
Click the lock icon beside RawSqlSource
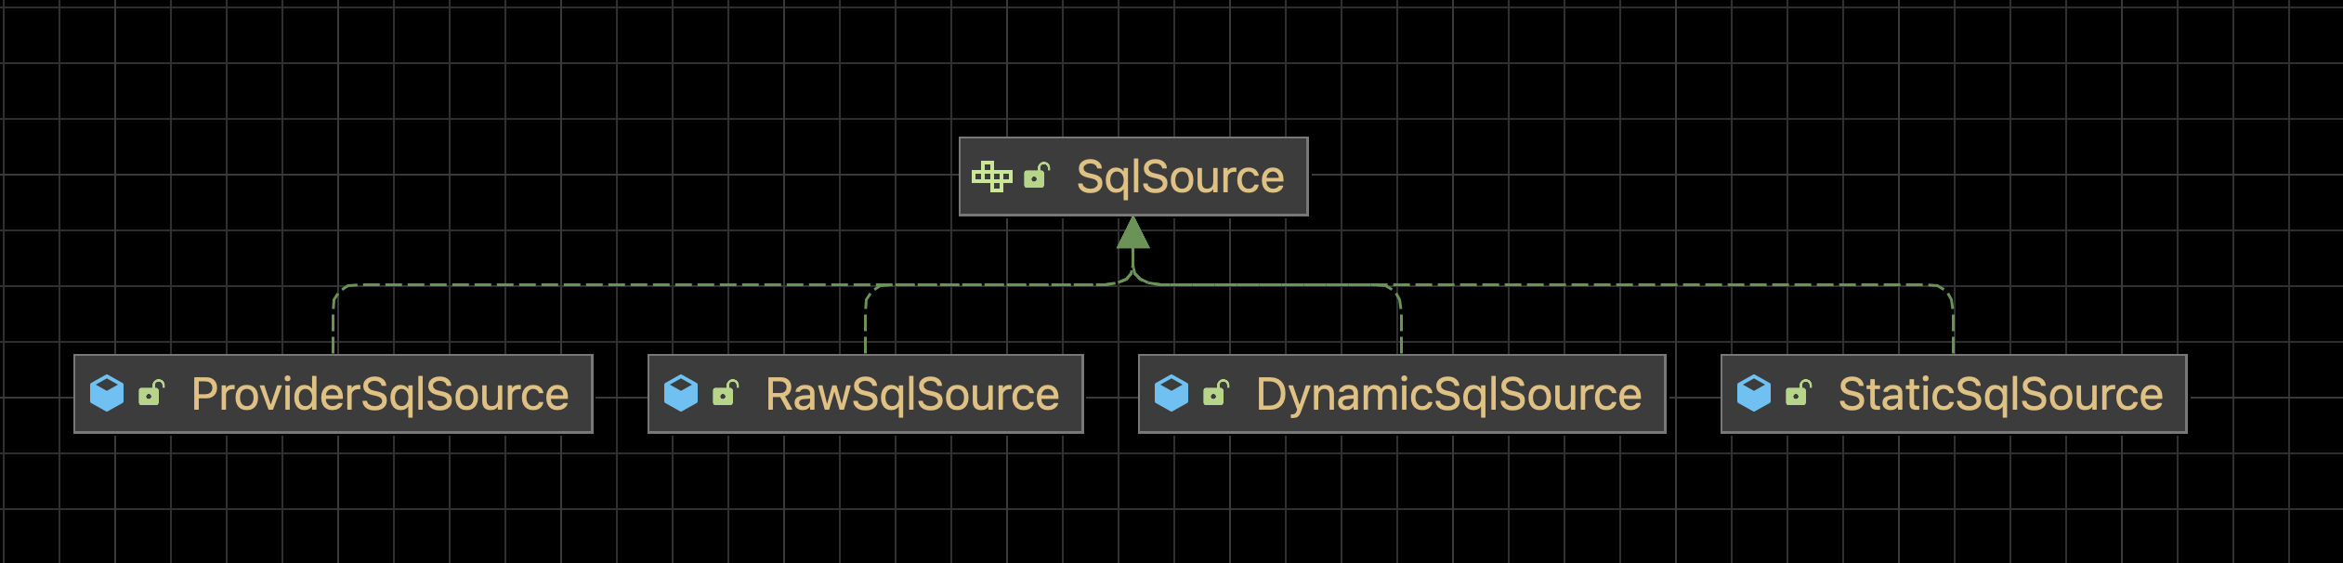click(x=725, y=392)
